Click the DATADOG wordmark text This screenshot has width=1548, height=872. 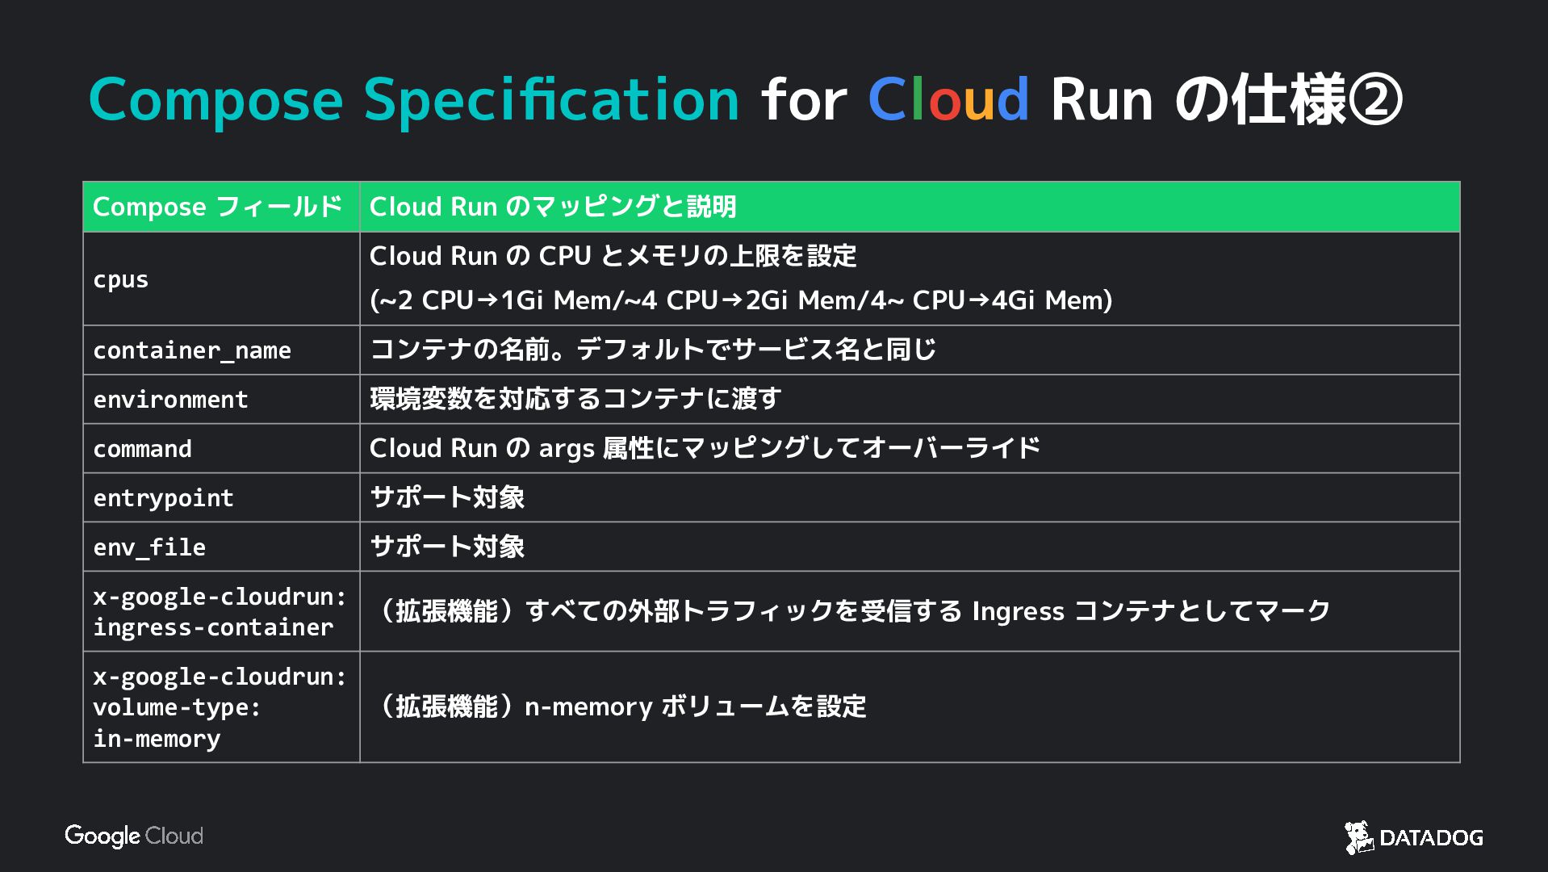tap(1431, 838)
